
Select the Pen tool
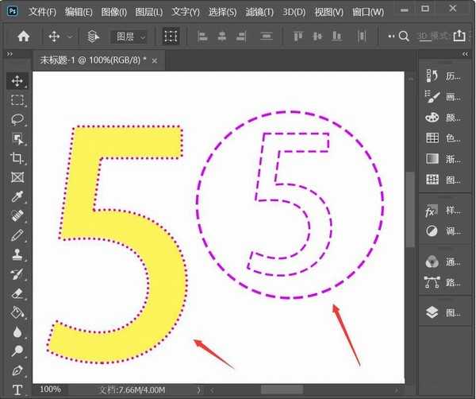point(17,370)
